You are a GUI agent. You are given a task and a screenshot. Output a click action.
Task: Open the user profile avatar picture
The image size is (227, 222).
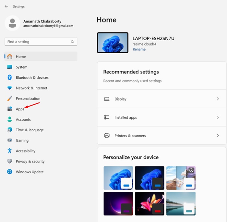(x=13, y=23)
